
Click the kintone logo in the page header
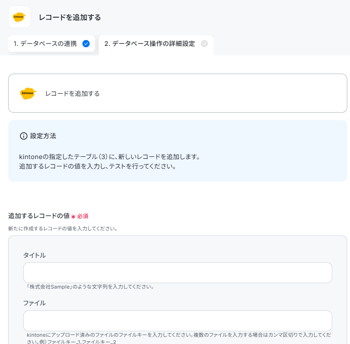[20, 17]
